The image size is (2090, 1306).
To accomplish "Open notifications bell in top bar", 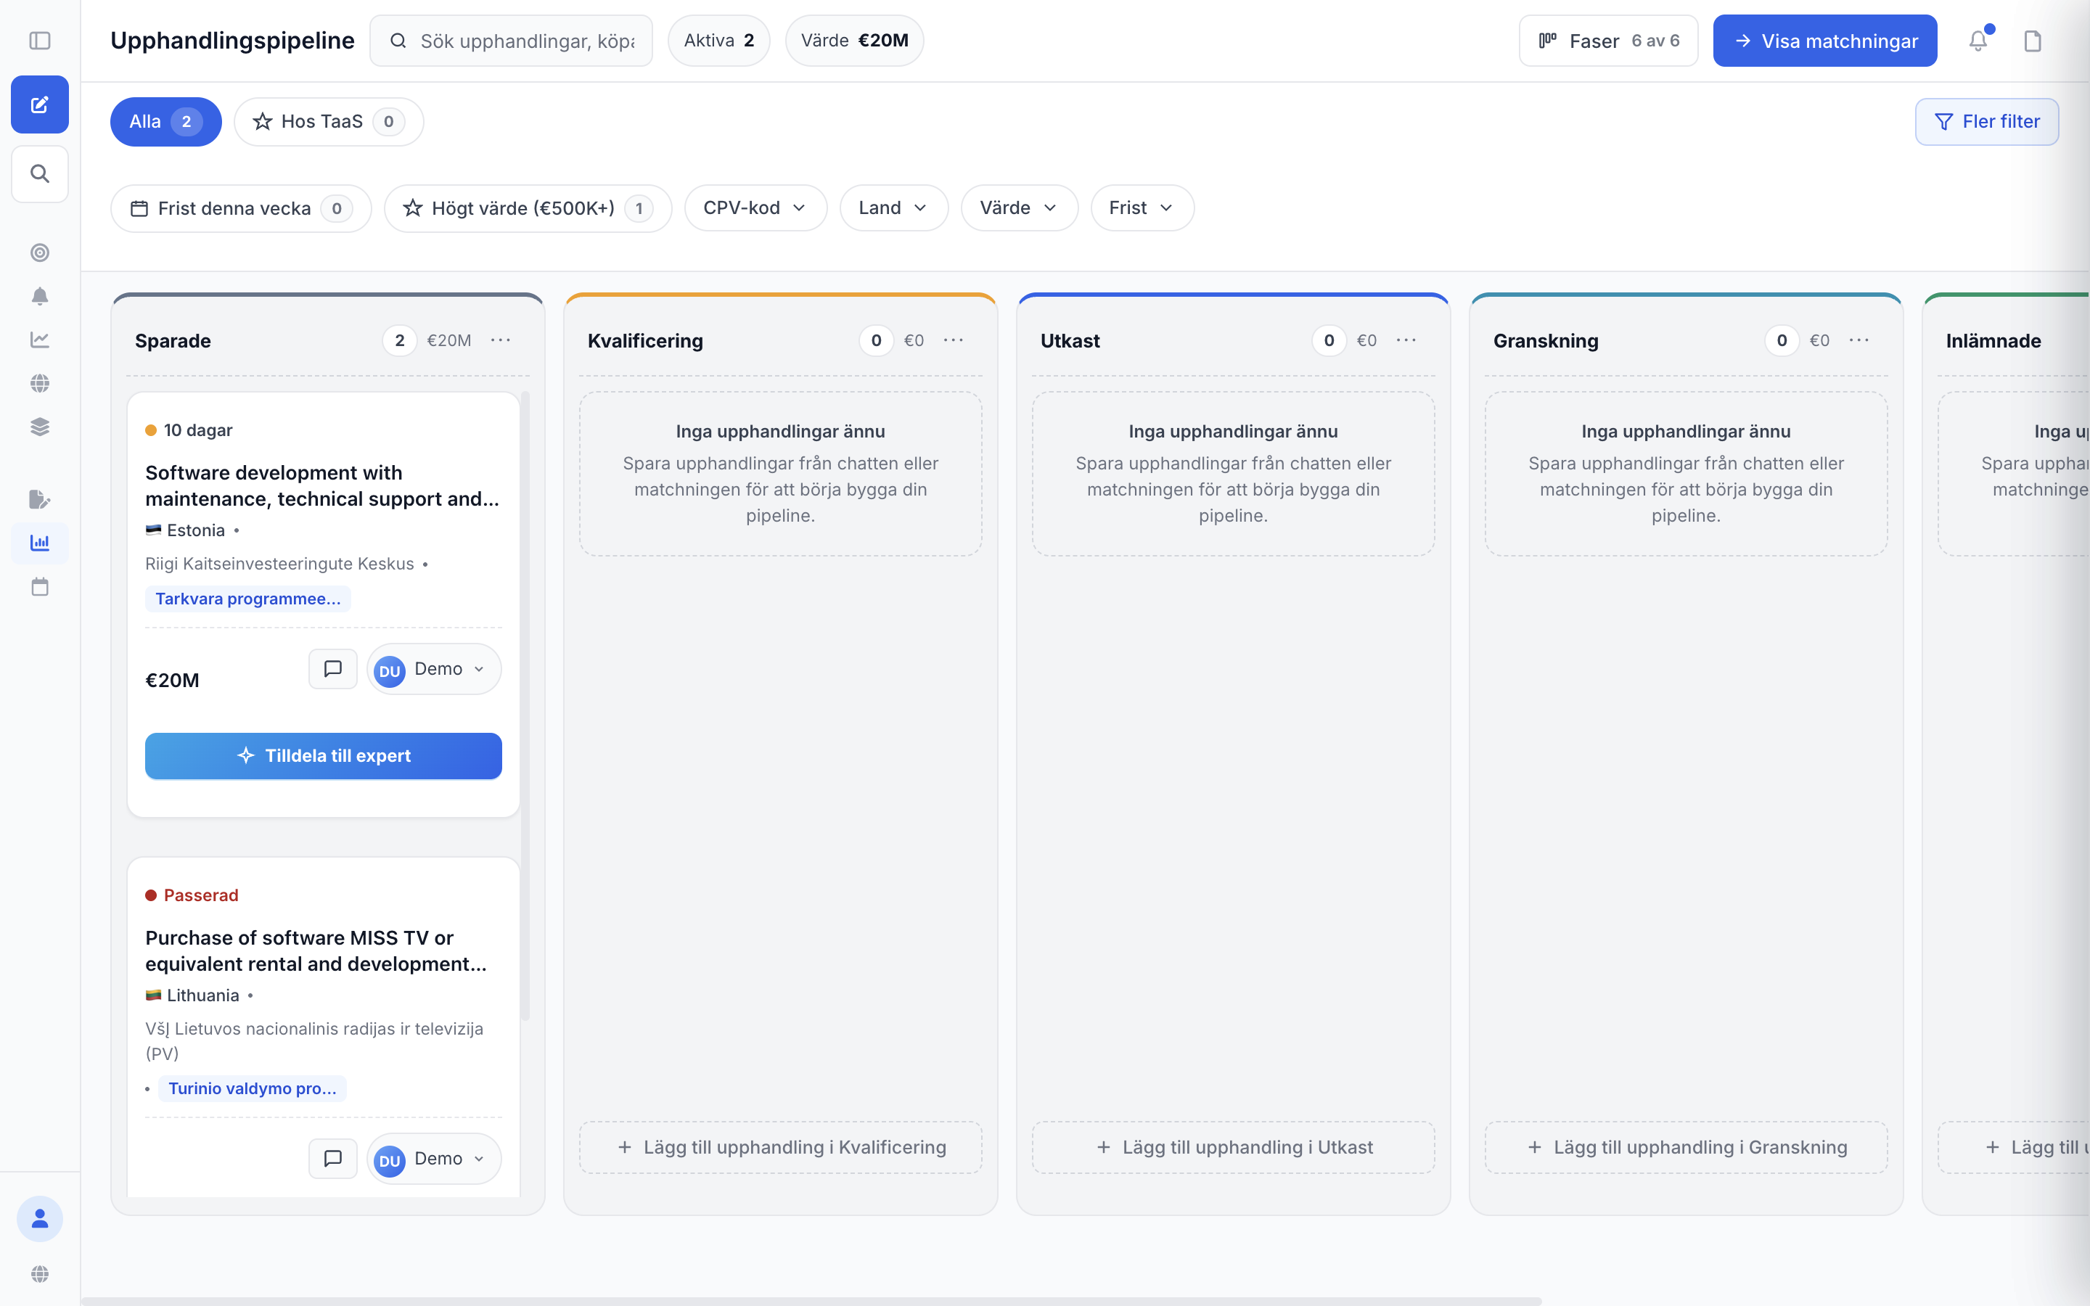I will [x=1978, y=41].
